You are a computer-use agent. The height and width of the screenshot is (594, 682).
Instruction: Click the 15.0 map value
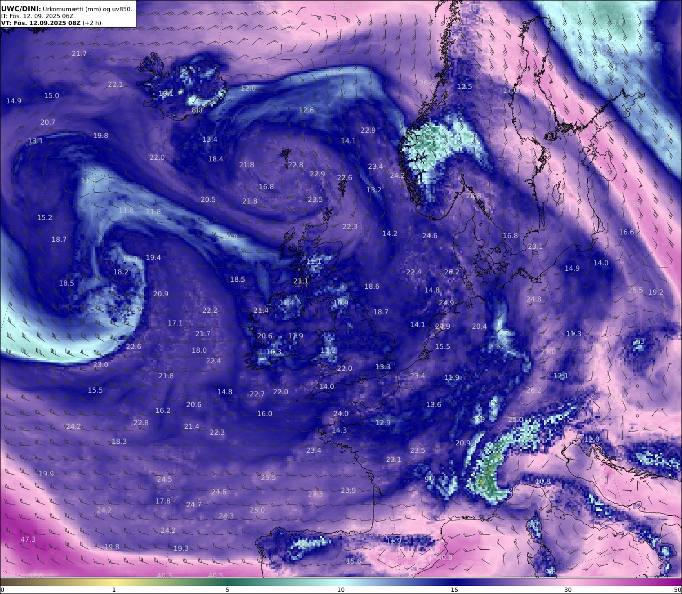point(52,96)
